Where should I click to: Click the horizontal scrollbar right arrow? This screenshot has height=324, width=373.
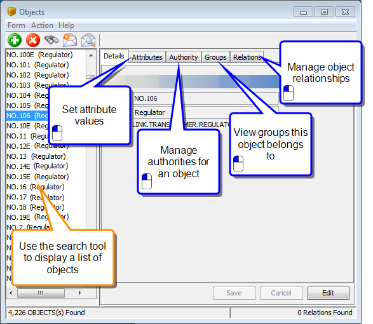(79, 293)
